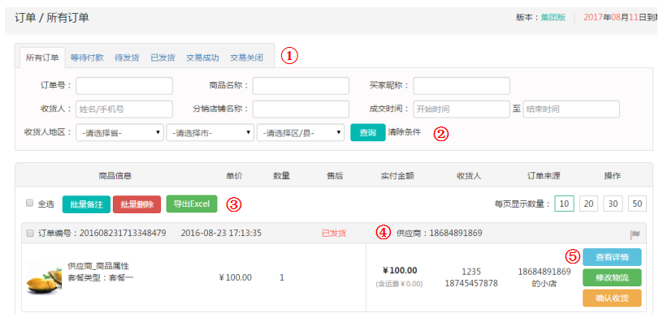Expand the 请选择省 province dropdown

point(119,133)
